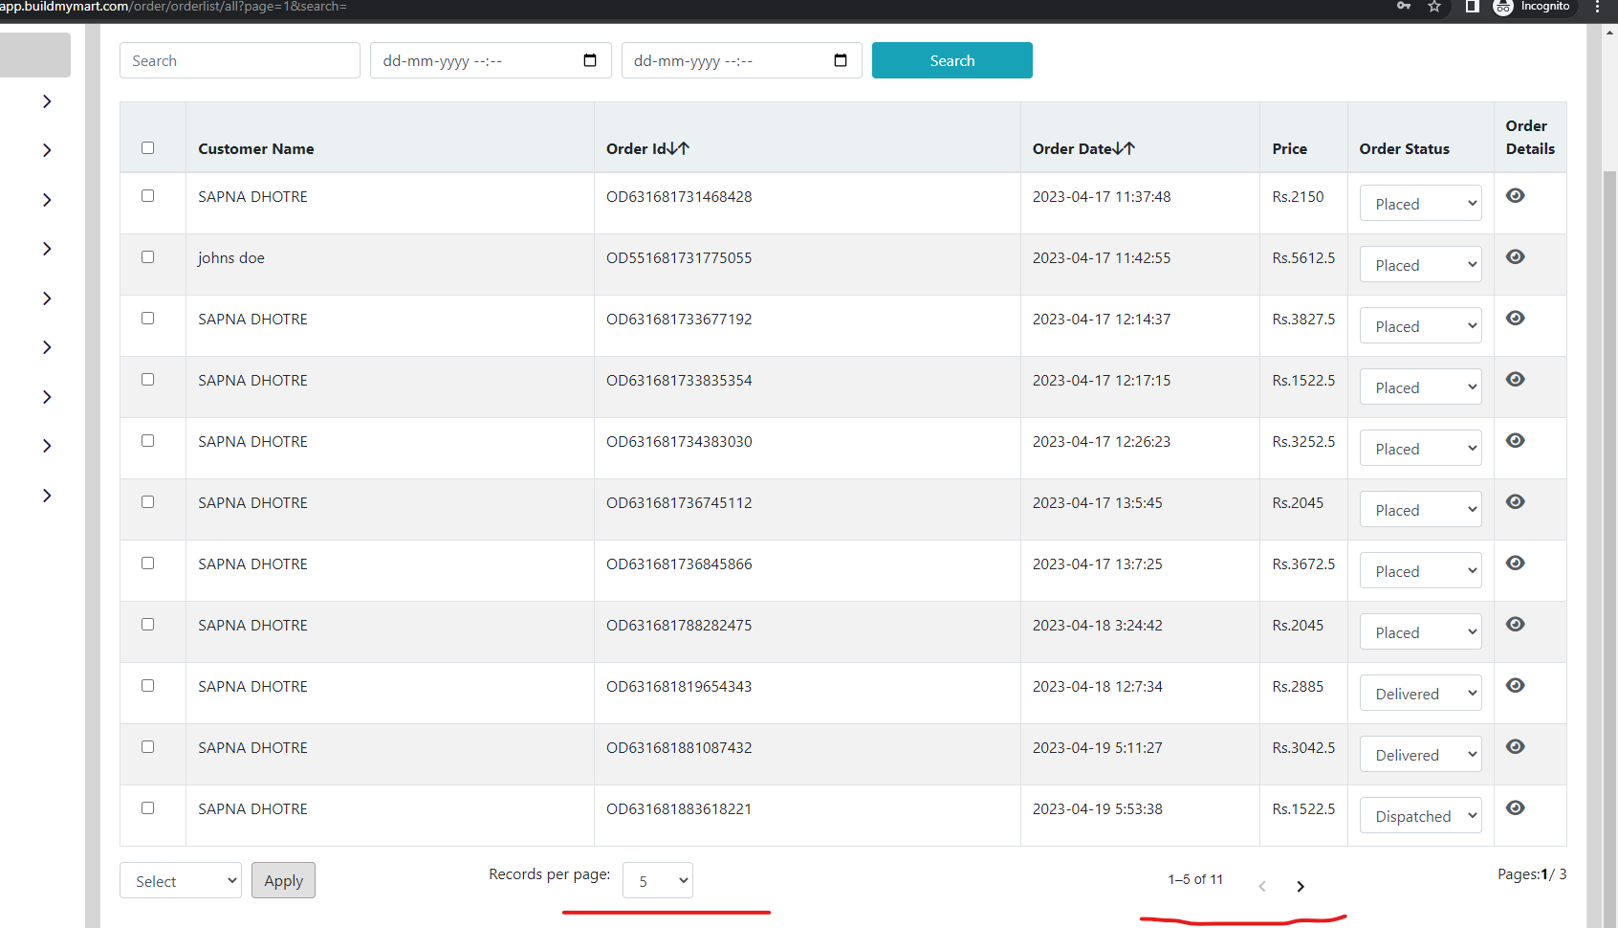Image resolution: width=1618 pixels, height=928 pixels.
Task: Sort by Order Id arrows
Action: tap(678, 148)
